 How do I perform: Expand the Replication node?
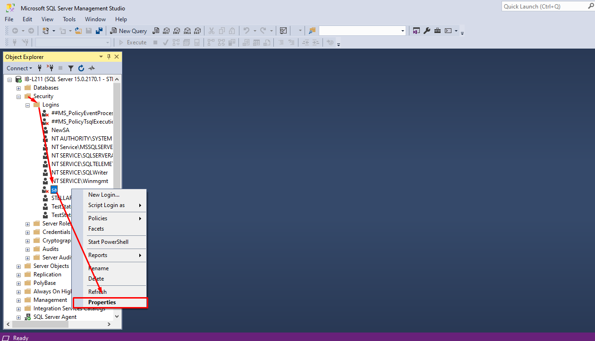tap(18, 274)
